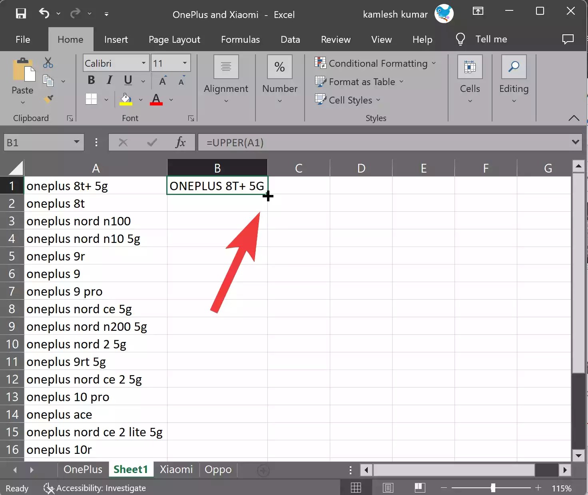Select the Bold formatting icon

91,80
